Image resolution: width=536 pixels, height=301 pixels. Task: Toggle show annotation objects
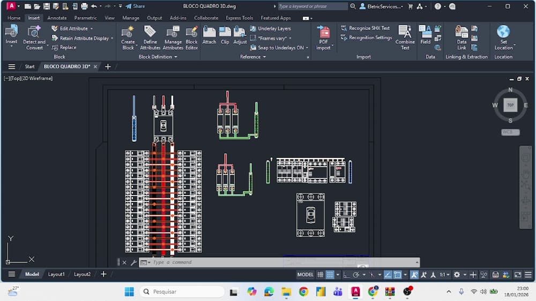tap(414, 274)
